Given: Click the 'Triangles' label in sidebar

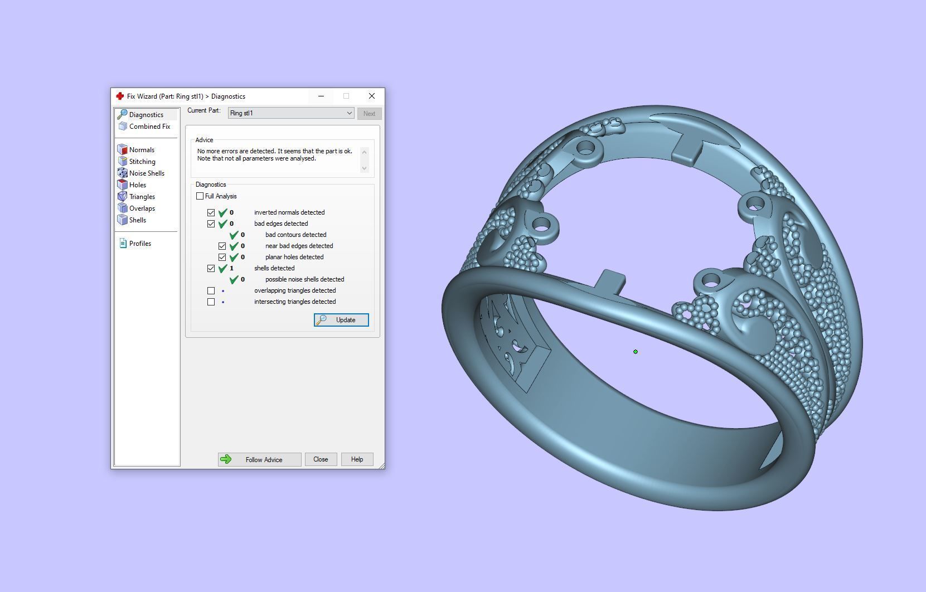Looking at the screenshot, I should coord(142,196).
